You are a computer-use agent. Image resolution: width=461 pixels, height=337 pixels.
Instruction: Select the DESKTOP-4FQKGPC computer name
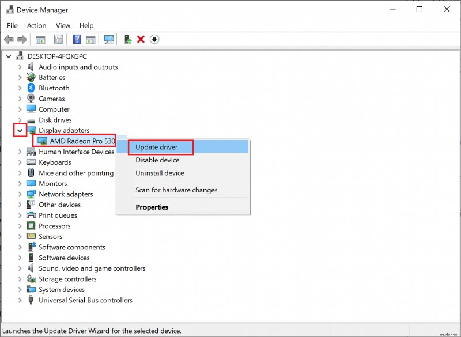(x=57, y=56)
